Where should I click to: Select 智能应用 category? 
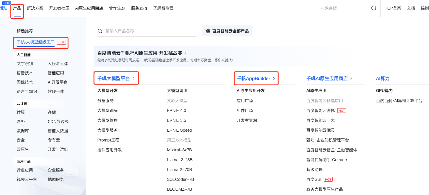pyautogui.click(x=56, y=73)
